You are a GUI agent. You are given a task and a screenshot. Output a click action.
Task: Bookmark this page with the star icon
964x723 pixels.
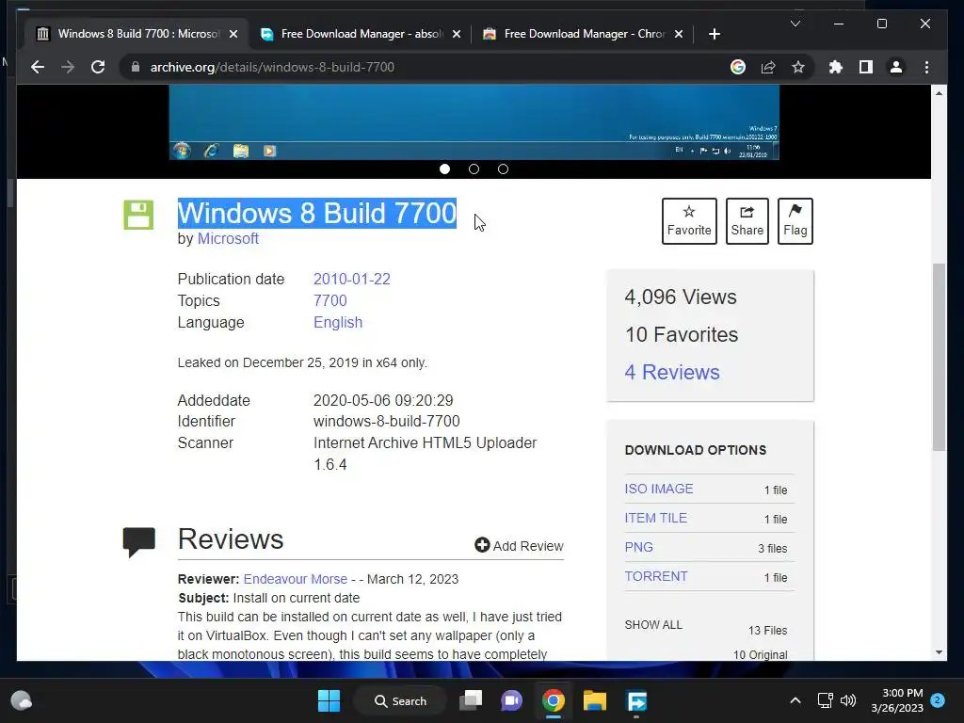(x=798, y=67)
